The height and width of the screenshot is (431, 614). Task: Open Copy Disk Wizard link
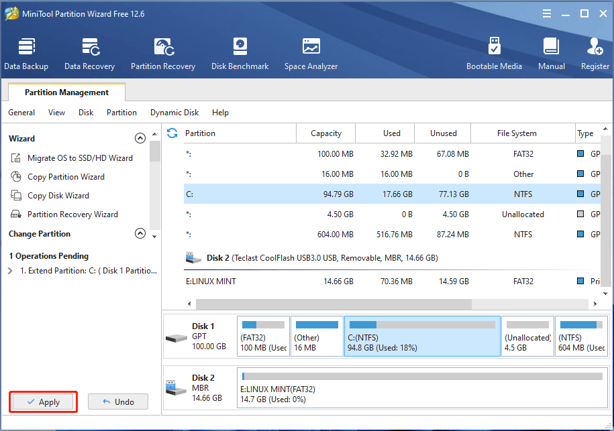point(58,196)
